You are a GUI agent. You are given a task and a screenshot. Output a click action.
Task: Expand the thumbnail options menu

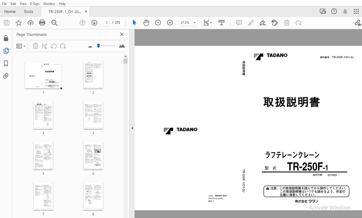tap(21, 46)
